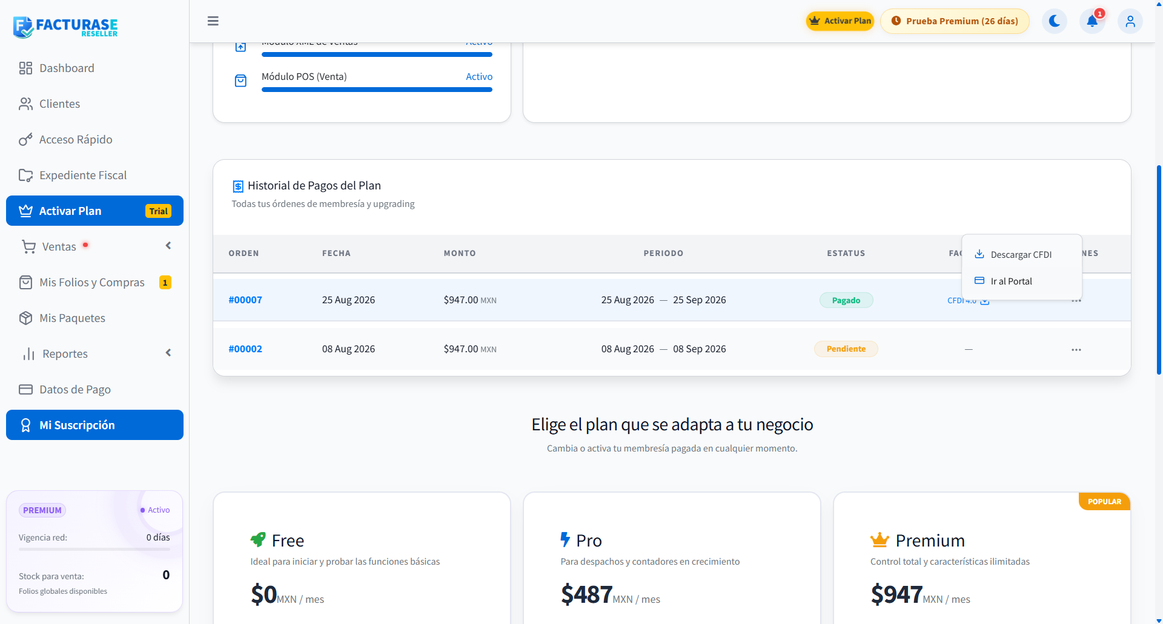
Task: Collapse the sidebar with the hamburger icon
Action: tap(213, 21)
